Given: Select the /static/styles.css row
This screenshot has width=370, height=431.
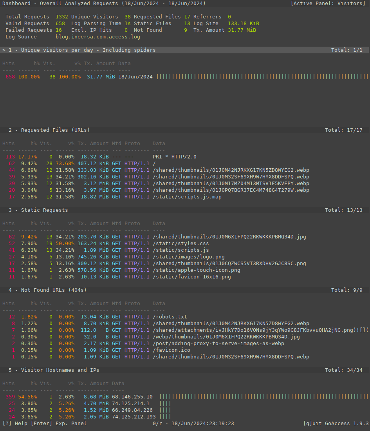Looking at the screenshot, I should point(184,243).
